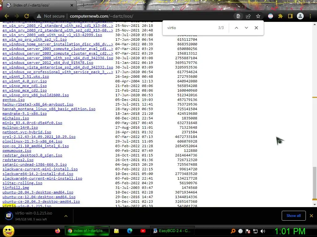Select the Index of /~dartz/isos/ tab
Screen dimensions: 317x237
(x=39, y=5)
